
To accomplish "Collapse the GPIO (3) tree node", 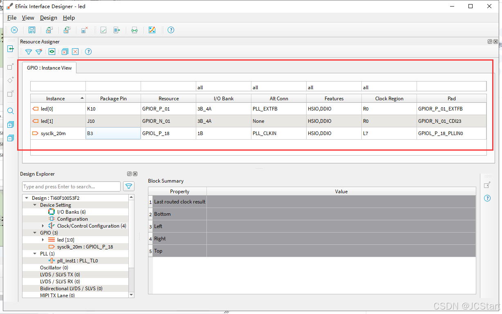I will [x=35, y=233].
